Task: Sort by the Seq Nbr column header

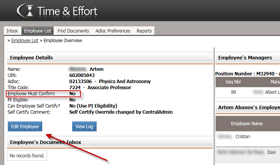Action: click(x=233, y=82)
